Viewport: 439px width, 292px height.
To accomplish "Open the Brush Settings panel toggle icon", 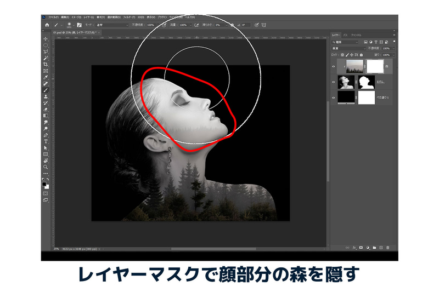I will [79, 25].
